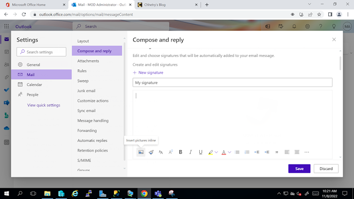Select the Format painter tool

(151, 152)
